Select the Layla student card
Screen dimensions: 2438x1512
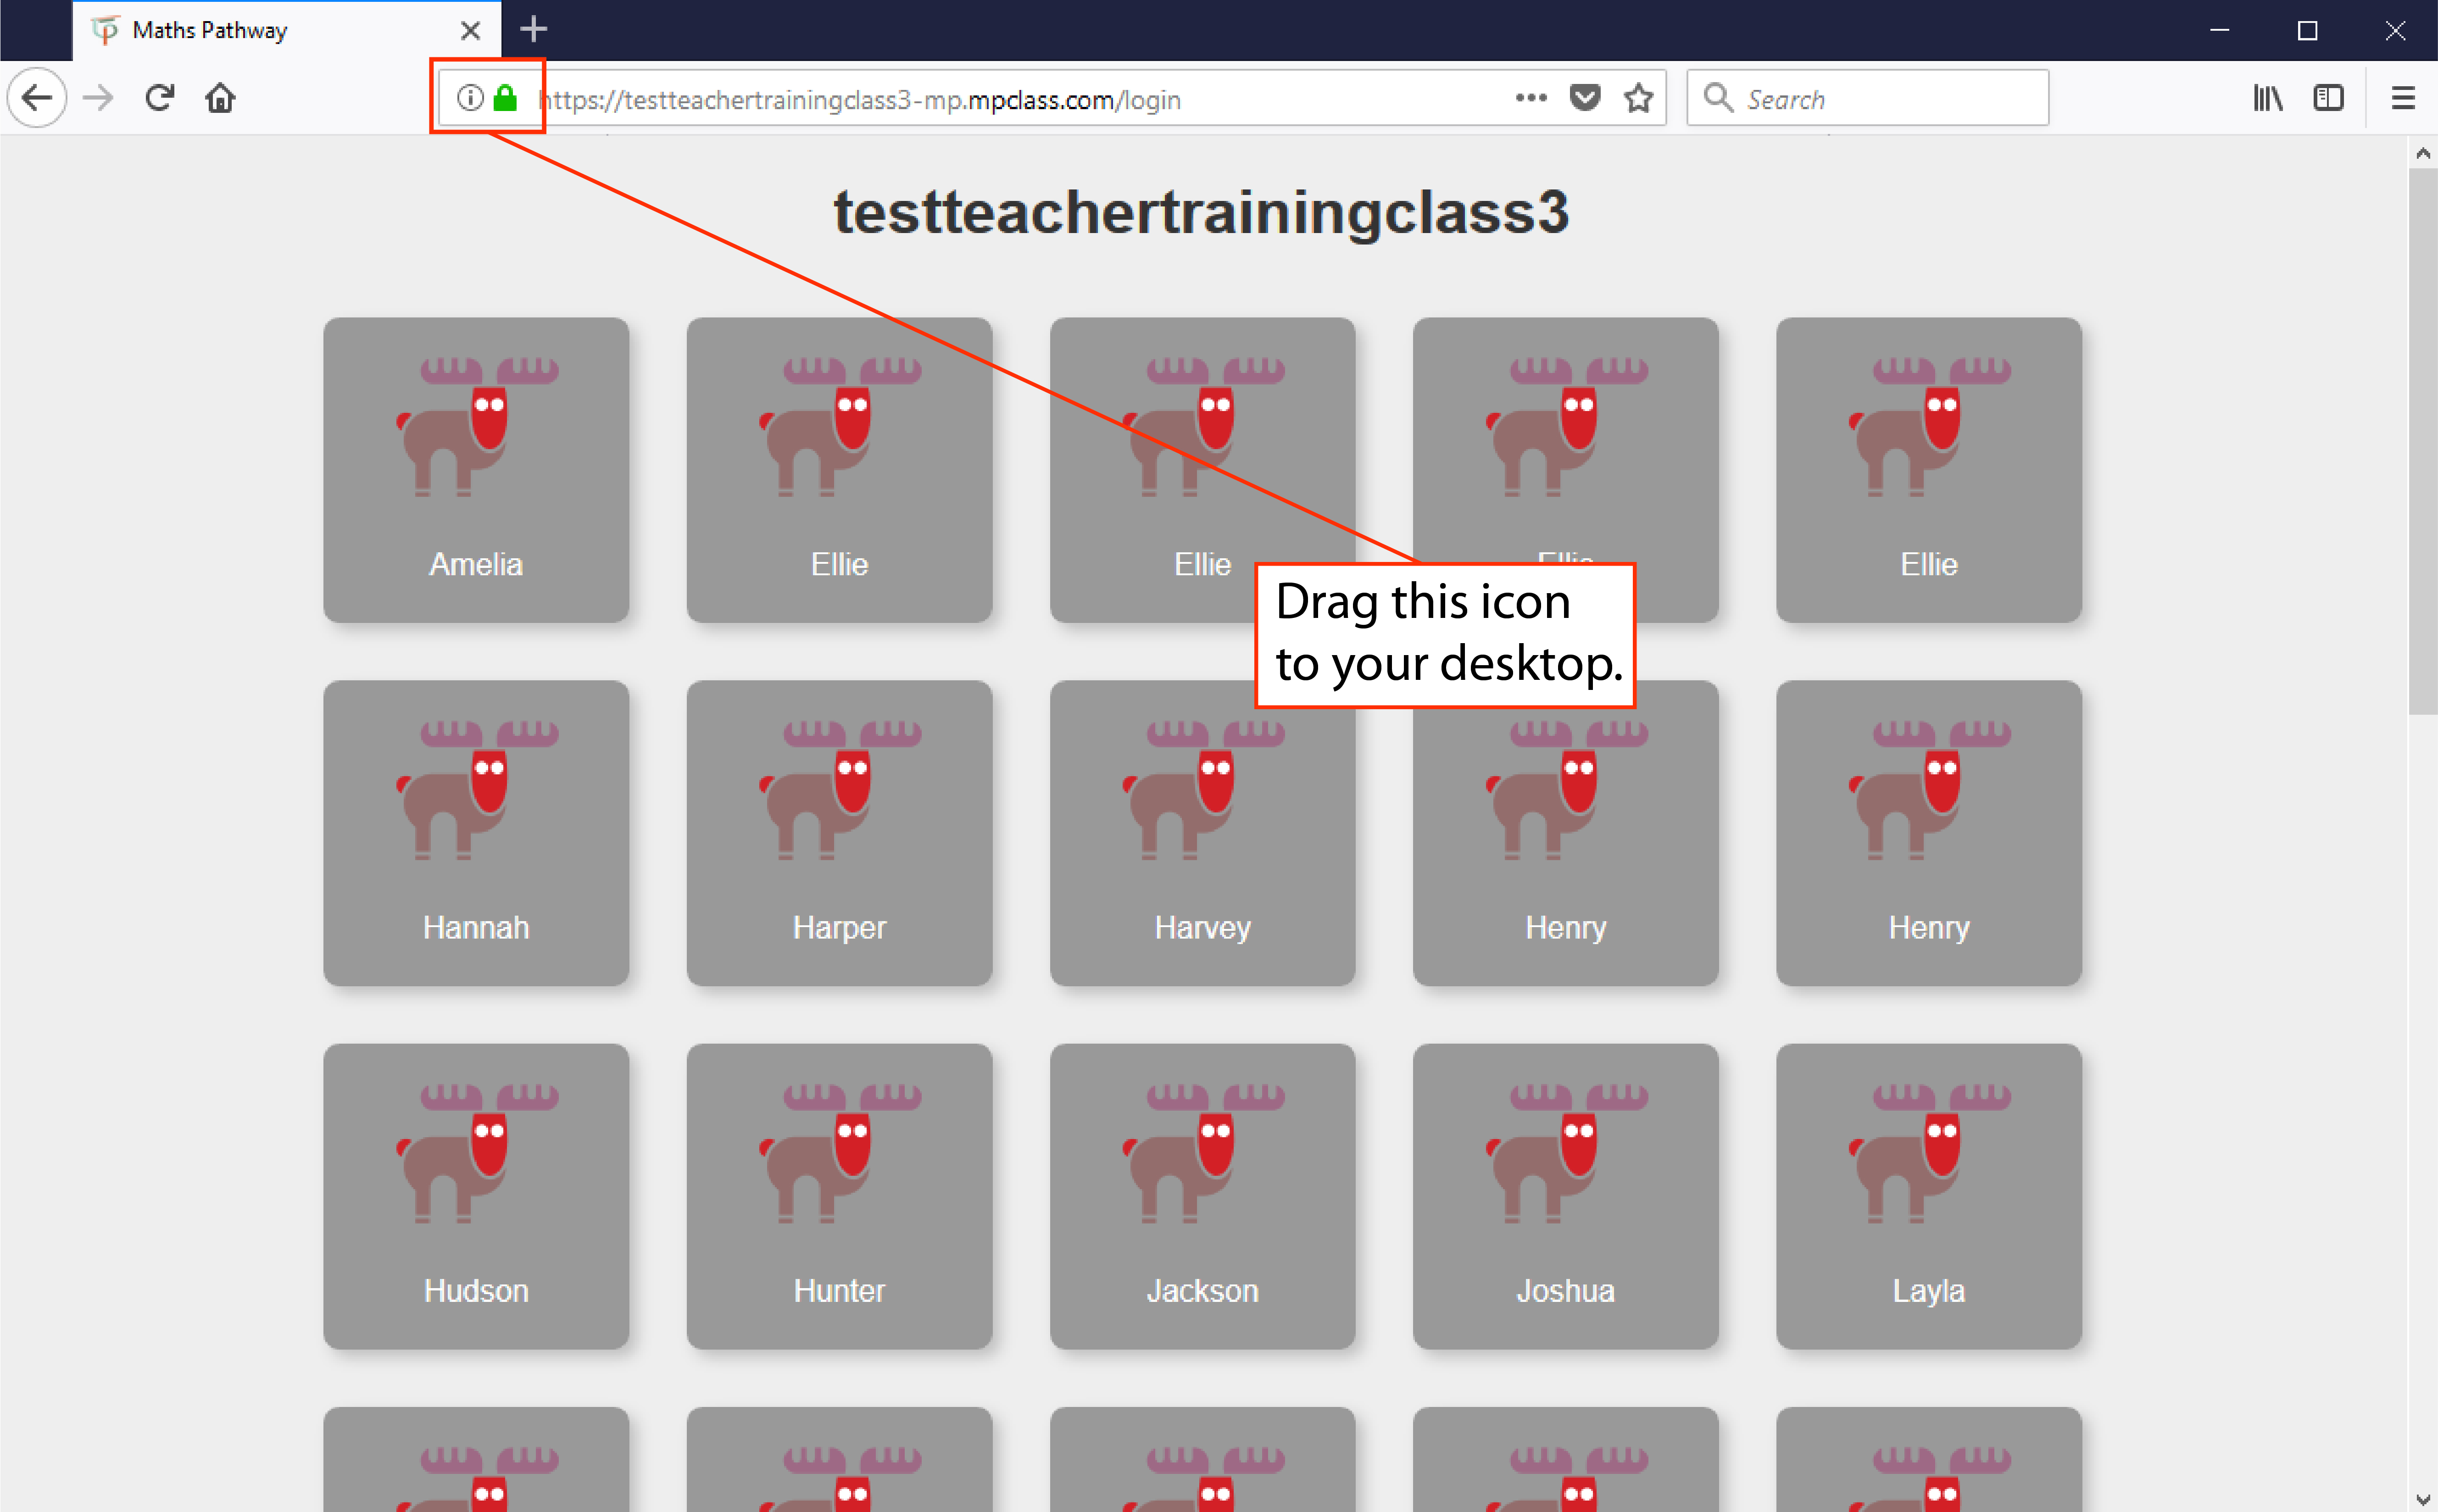coord(1929,1196)
